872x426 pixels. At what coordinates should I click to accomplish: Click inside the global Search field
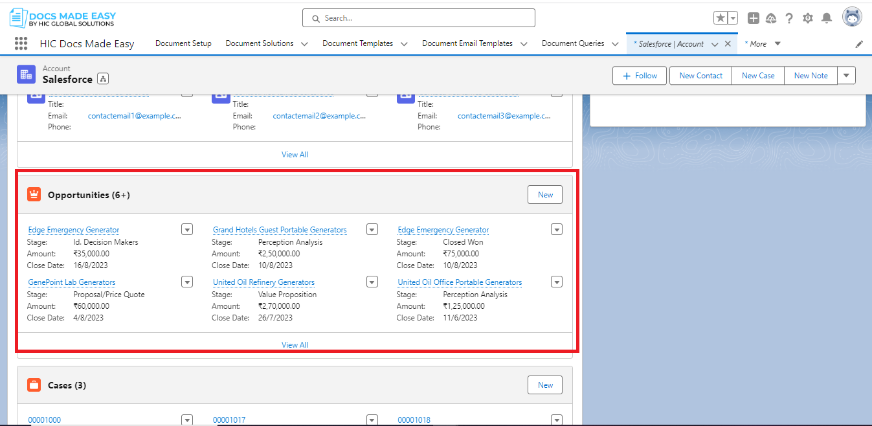tap(419, 18)
